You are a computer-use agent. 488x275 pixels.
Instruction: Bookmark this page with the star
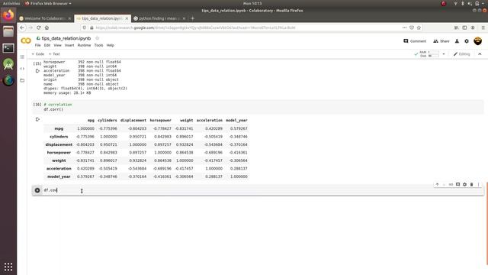[x=419, y=27]
